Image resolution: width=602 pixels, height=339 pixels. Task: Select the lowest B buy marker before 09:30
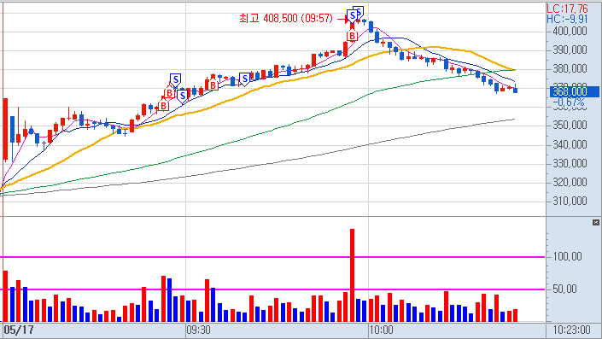tap(164, 106)
